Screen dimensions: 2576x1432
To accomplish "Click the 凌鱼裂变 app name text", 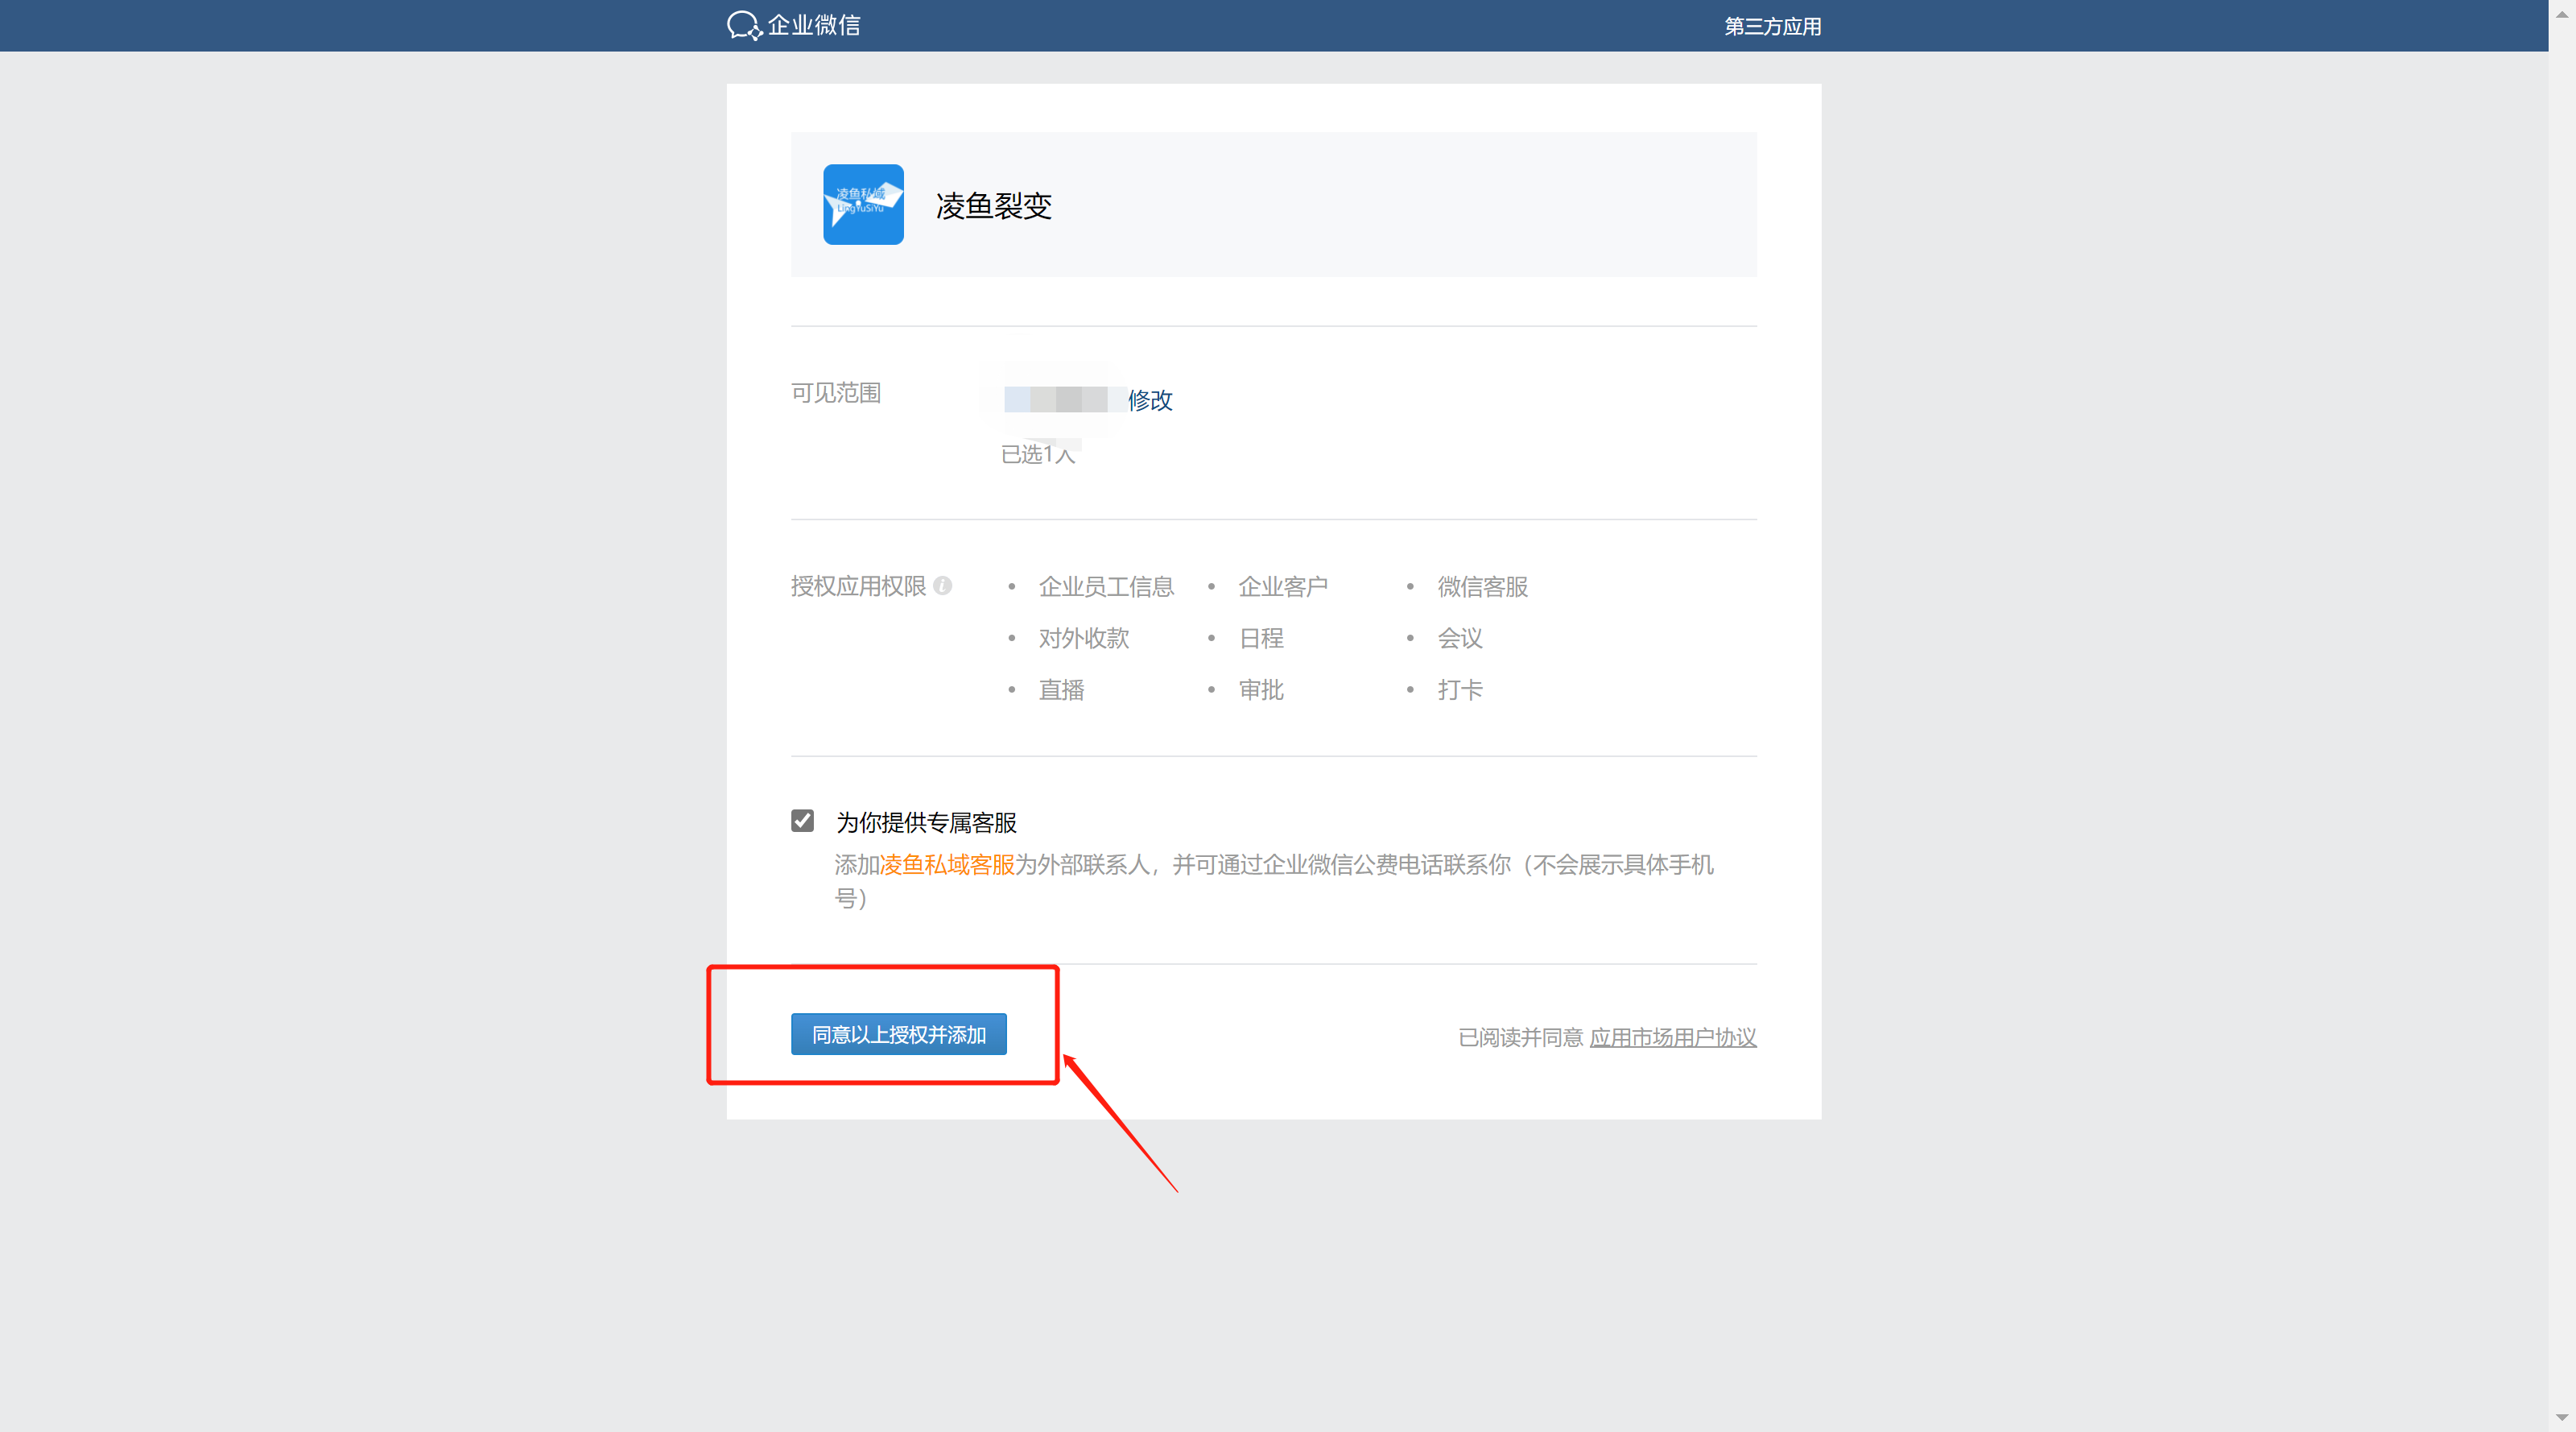I will pyautogui.click(x=993, y=206).
